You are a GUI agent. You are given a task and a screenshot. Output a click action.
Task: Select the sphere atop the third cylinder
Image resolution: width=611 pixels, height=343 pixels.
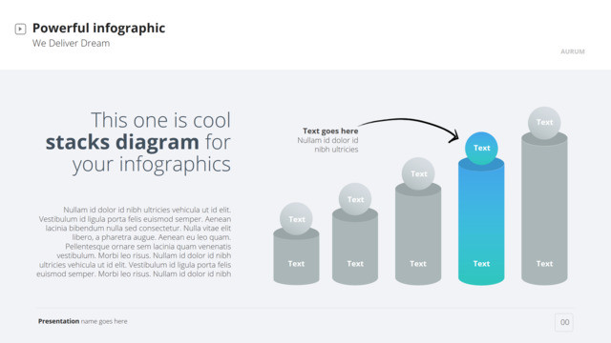click(418, 173)
